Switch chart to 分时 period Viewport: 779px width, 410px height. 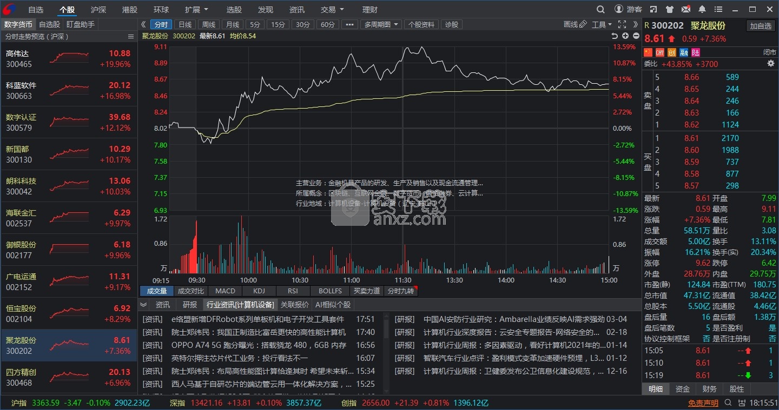(161, 24)
